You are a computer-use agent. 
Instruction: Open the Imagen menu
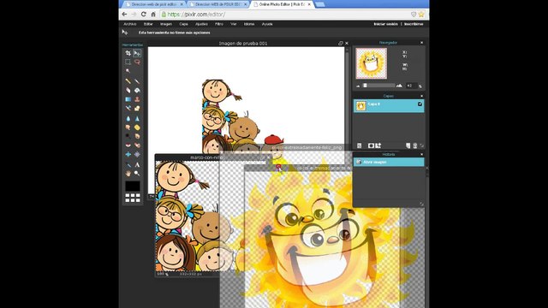166,24
